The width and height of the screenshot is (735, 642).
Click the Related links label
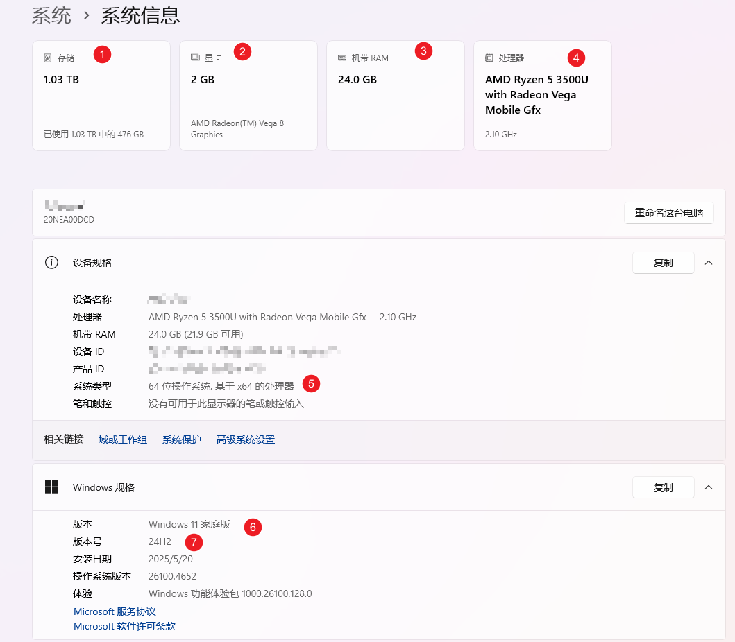pyautogui.click(x=64, y=440)
